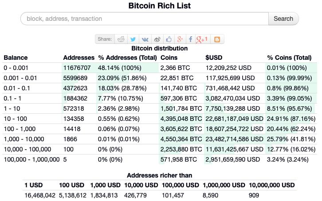Share via the Google icon
This screenshot has width=322, height=201.
tap(180, 39)
